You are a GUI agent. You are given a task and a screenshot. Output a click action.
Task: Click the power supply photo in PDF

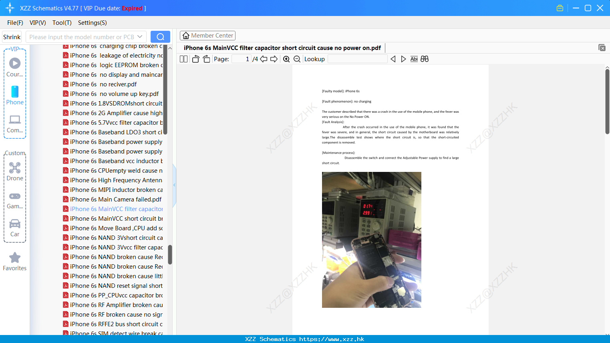372,240
